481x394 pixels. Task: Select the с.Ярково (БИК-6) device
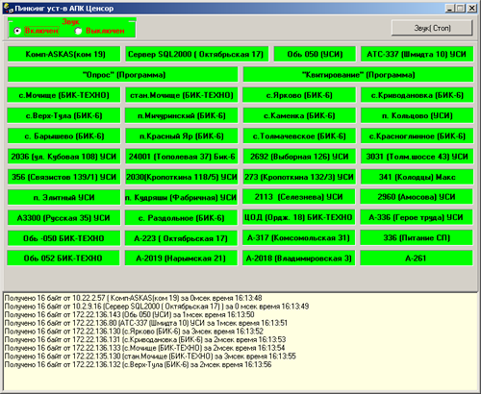[299, 95]
